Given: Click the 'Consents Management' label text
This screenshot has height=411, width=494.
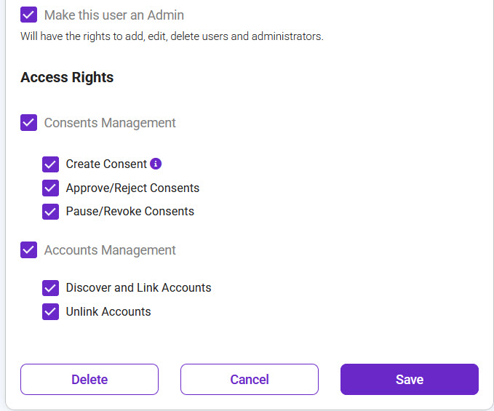Looking at the screenshot, I should 110,123.
